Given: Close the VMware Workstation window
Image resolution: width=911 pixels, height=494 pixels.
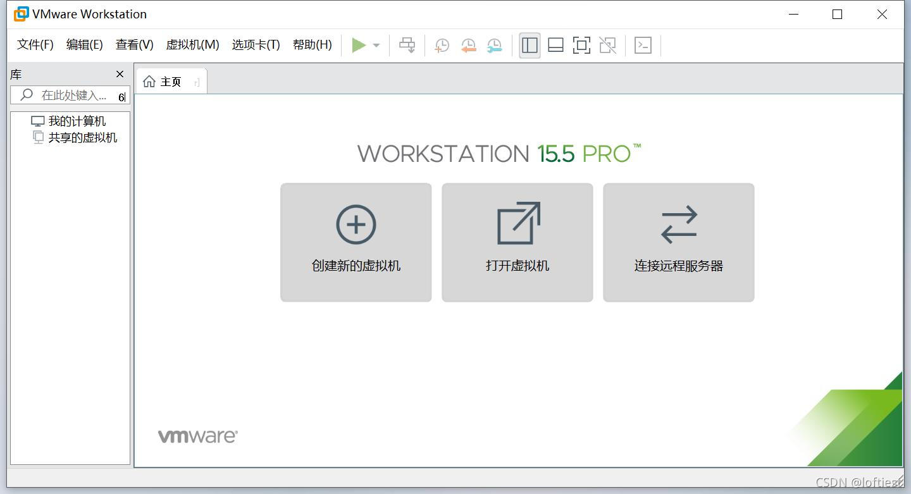Looking at the screenshot, I should pos(882,14).
